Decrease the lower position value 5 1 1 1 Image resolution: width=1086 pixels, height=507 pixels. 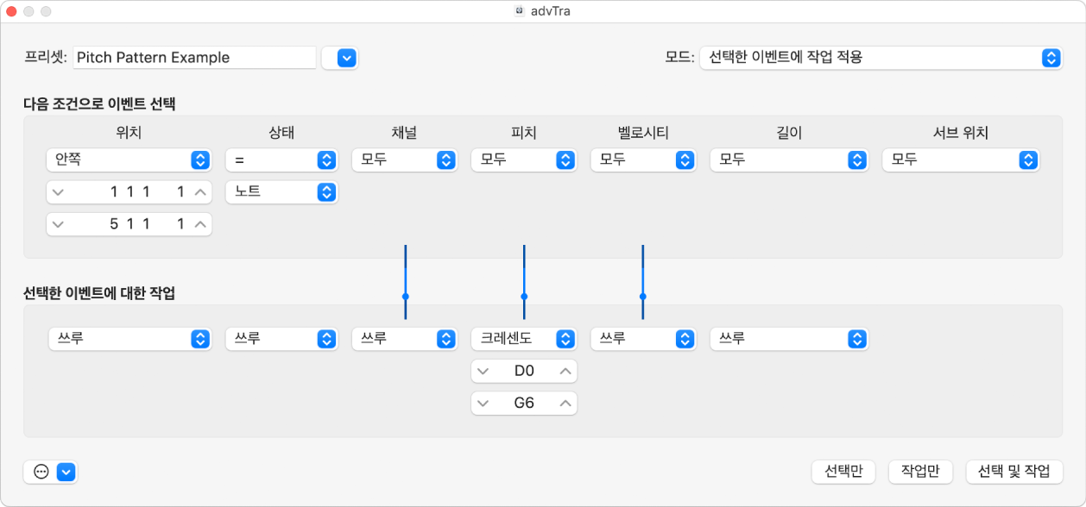[58, 224]
